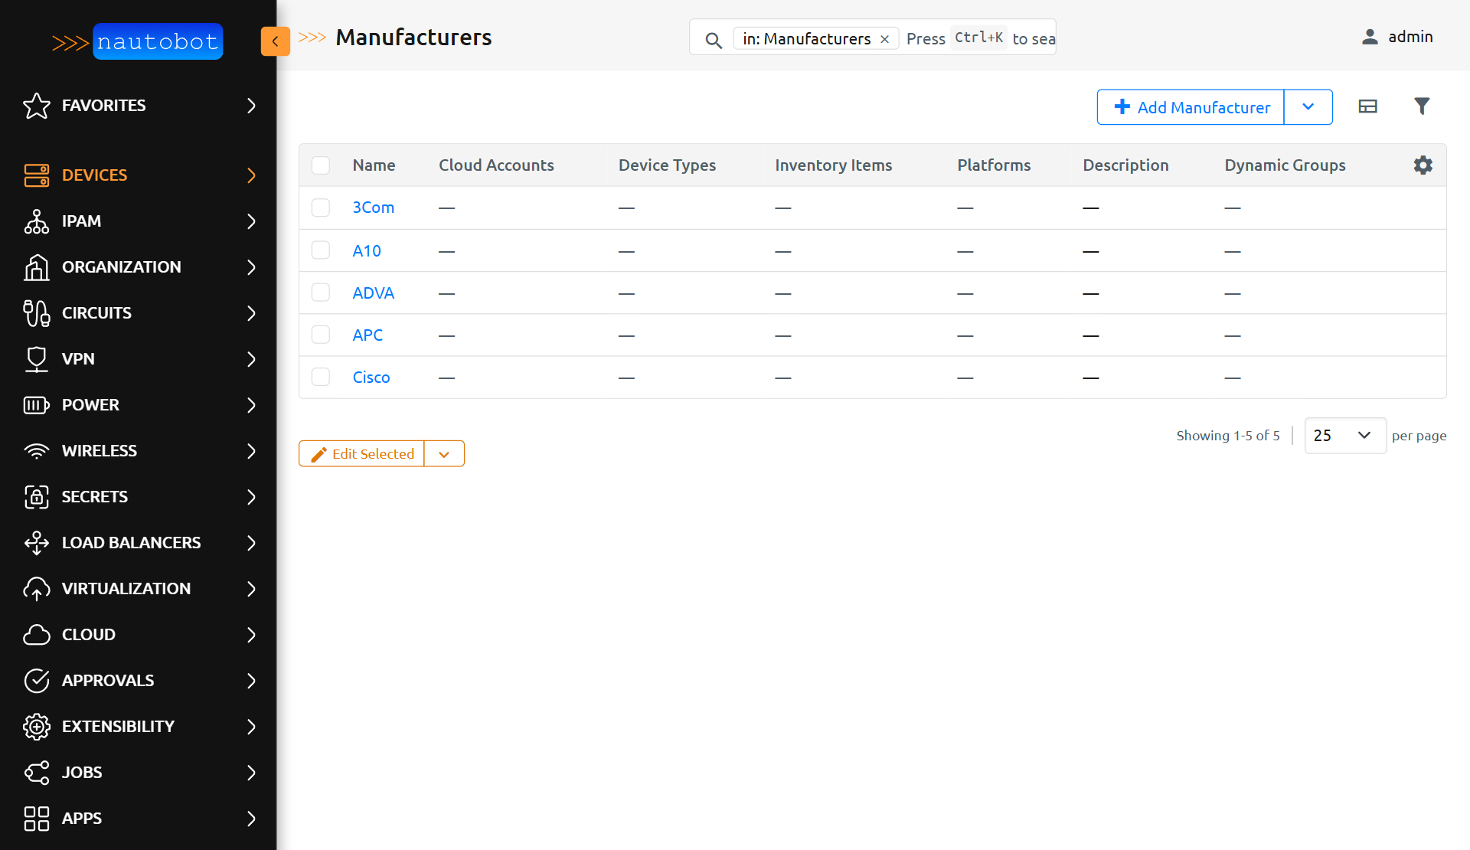
Task: Click the global search input field
Action: click(980, 38)
